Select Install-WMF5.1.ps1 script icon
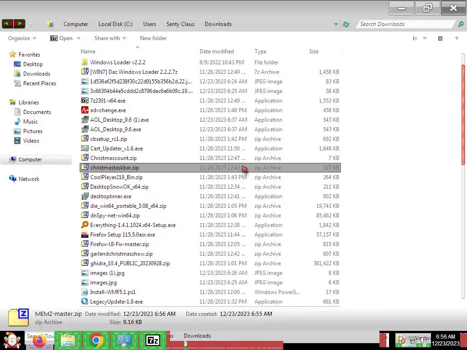 tap(84, 292)
